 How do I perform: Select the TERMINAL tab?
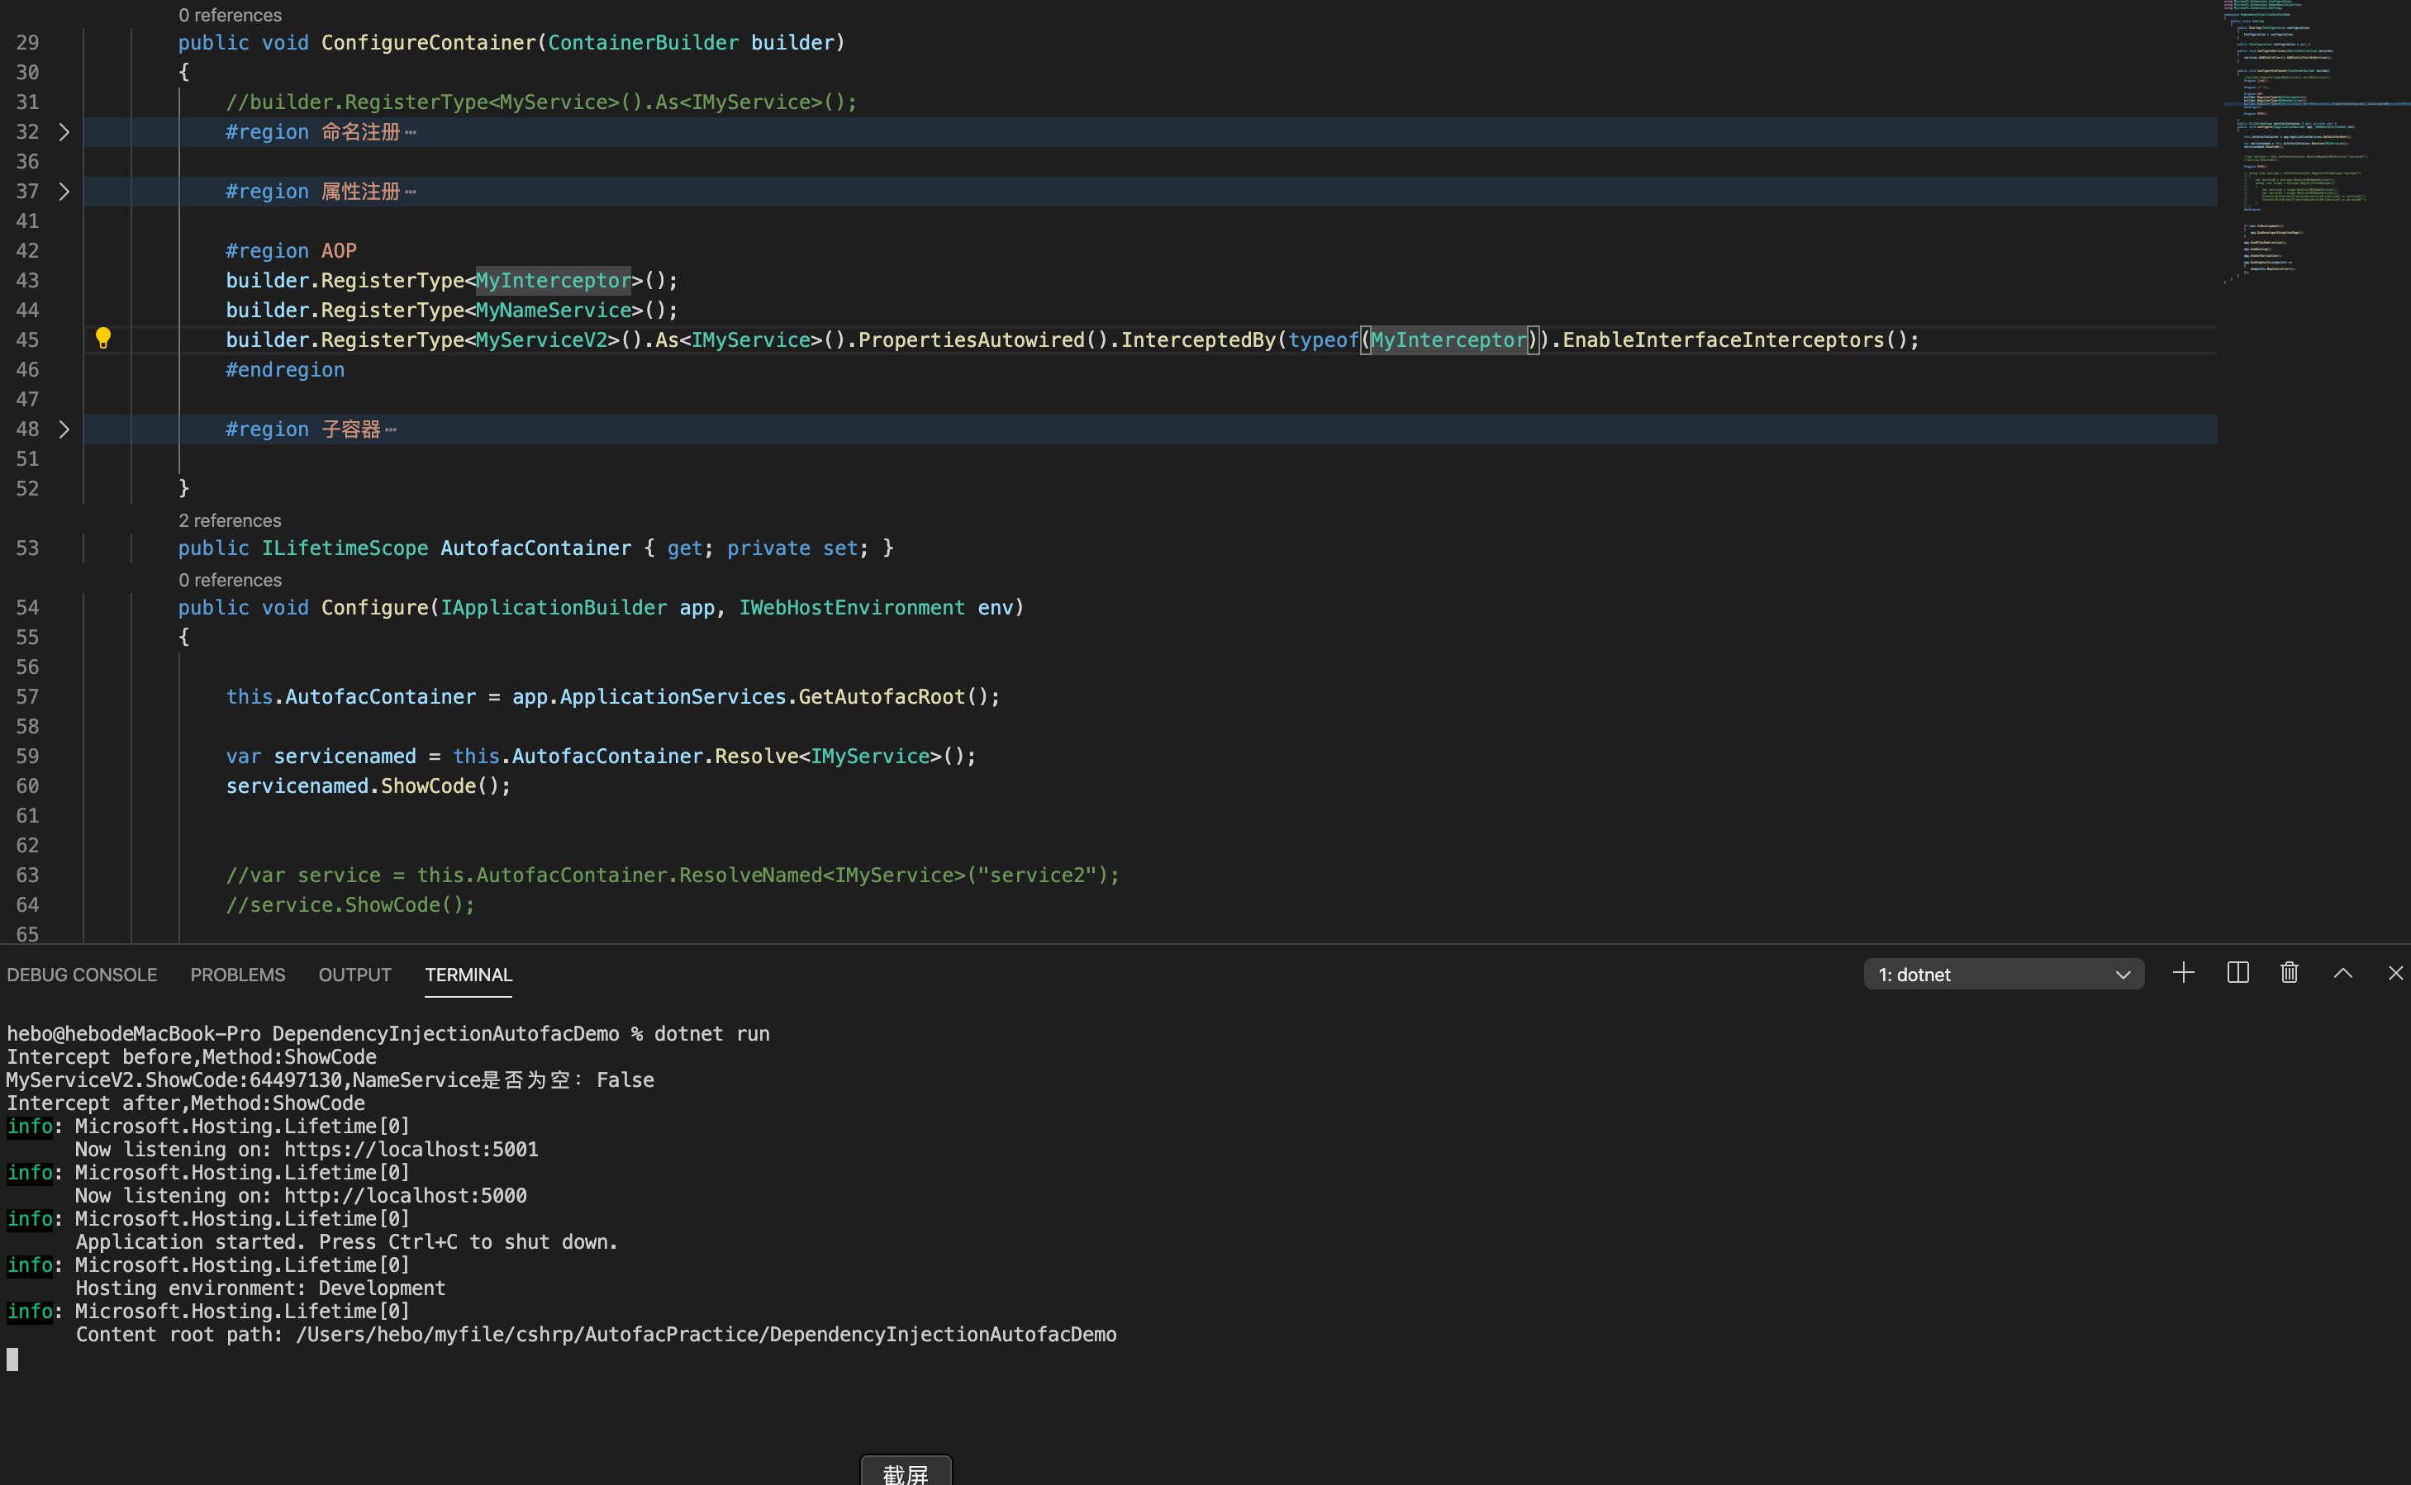(468, 975)
